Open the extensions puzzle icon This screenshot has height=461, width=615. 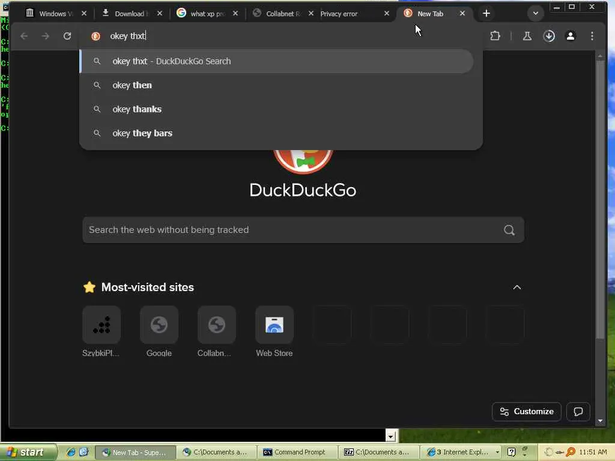495,36
